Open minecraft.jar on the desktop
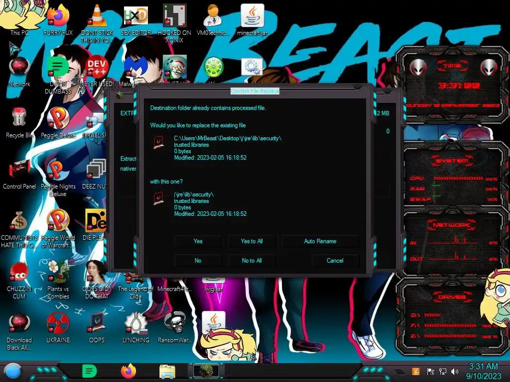Viewport: 510px width, 382px height. 252,19
